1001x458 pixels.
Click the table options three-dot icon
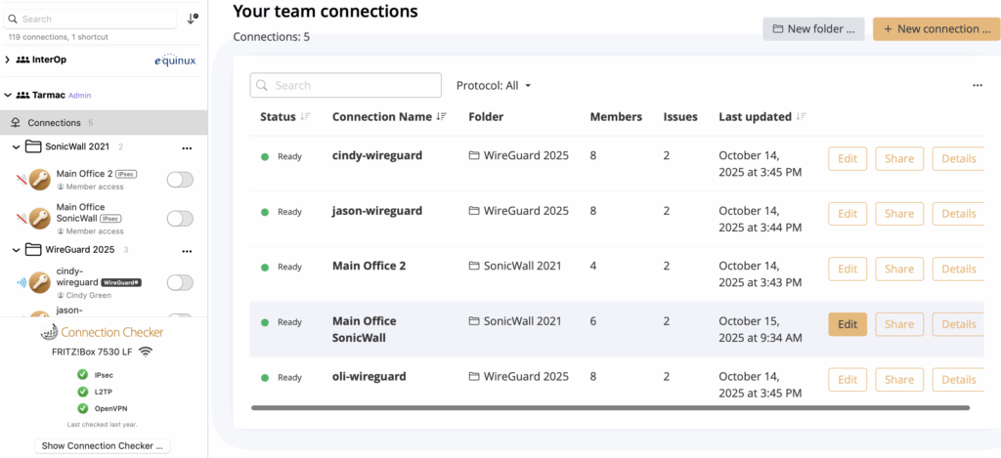(977, 86)
